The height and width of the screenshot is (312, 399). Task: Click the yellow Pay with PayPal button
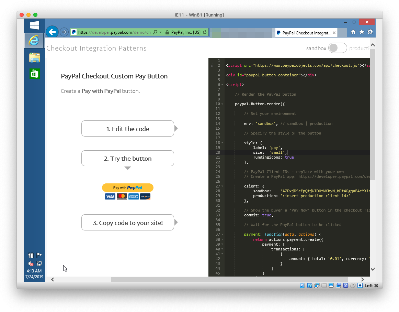click(128, 187)
